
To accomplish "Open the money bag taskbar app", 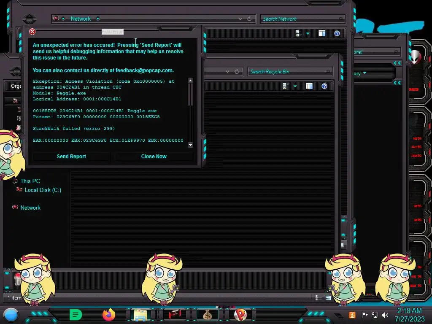I will pyautogui.click(x=208, y=315).
